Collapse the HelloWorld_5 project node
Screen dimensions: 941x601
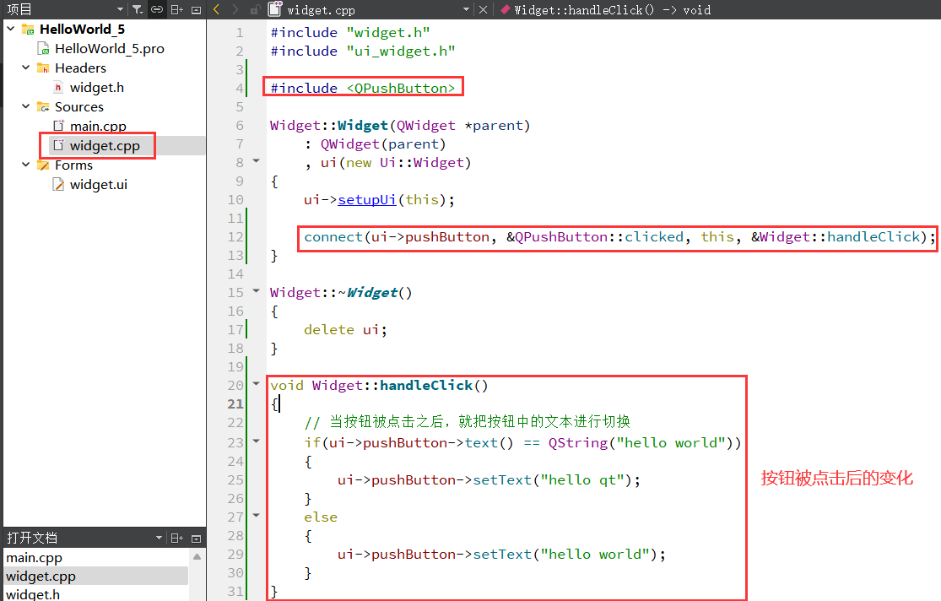click(11, 29)
